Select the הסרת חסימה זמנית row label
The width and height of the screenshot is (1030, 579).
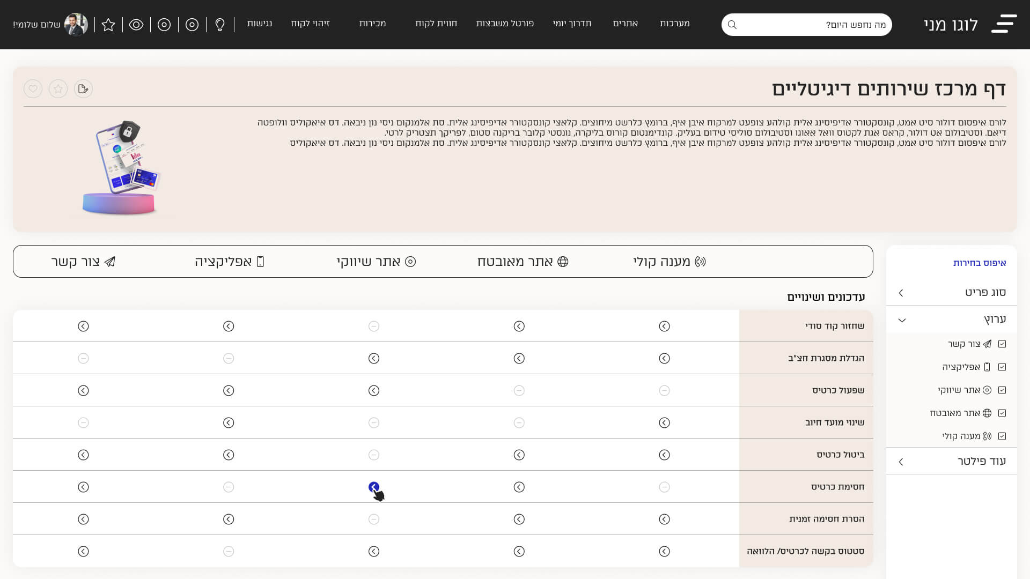click(827, 519)
